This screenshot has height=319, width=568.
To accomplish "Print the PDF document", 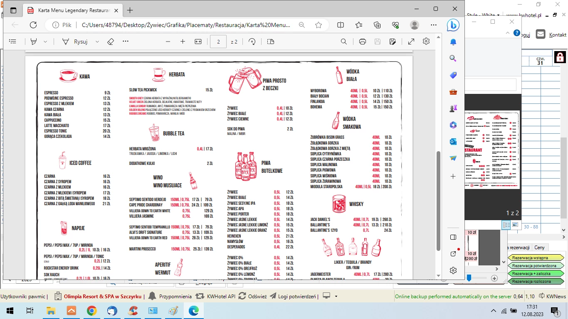I will [363, 42].
